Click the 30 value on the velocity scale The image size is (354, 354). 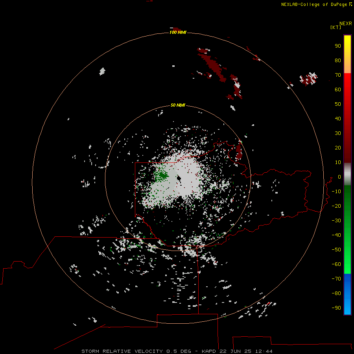(x=338, y=133)
